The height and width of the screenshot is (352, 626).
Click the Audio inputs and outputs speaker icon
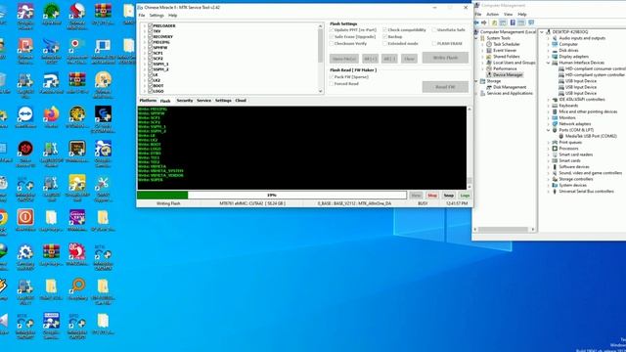click(x=555, y=38)
